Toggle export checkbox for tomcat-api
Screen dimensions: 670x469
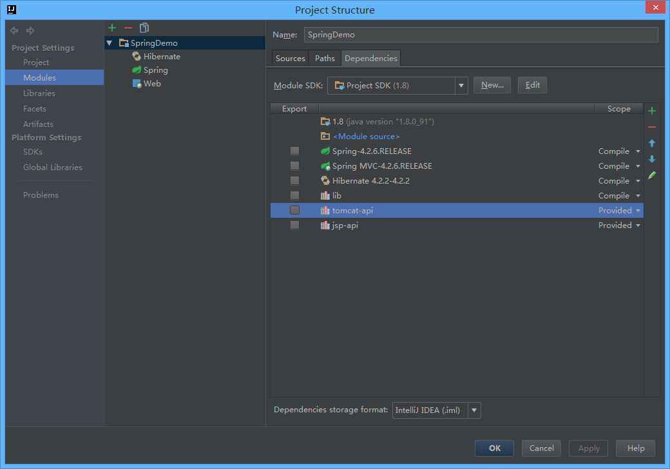294,210
